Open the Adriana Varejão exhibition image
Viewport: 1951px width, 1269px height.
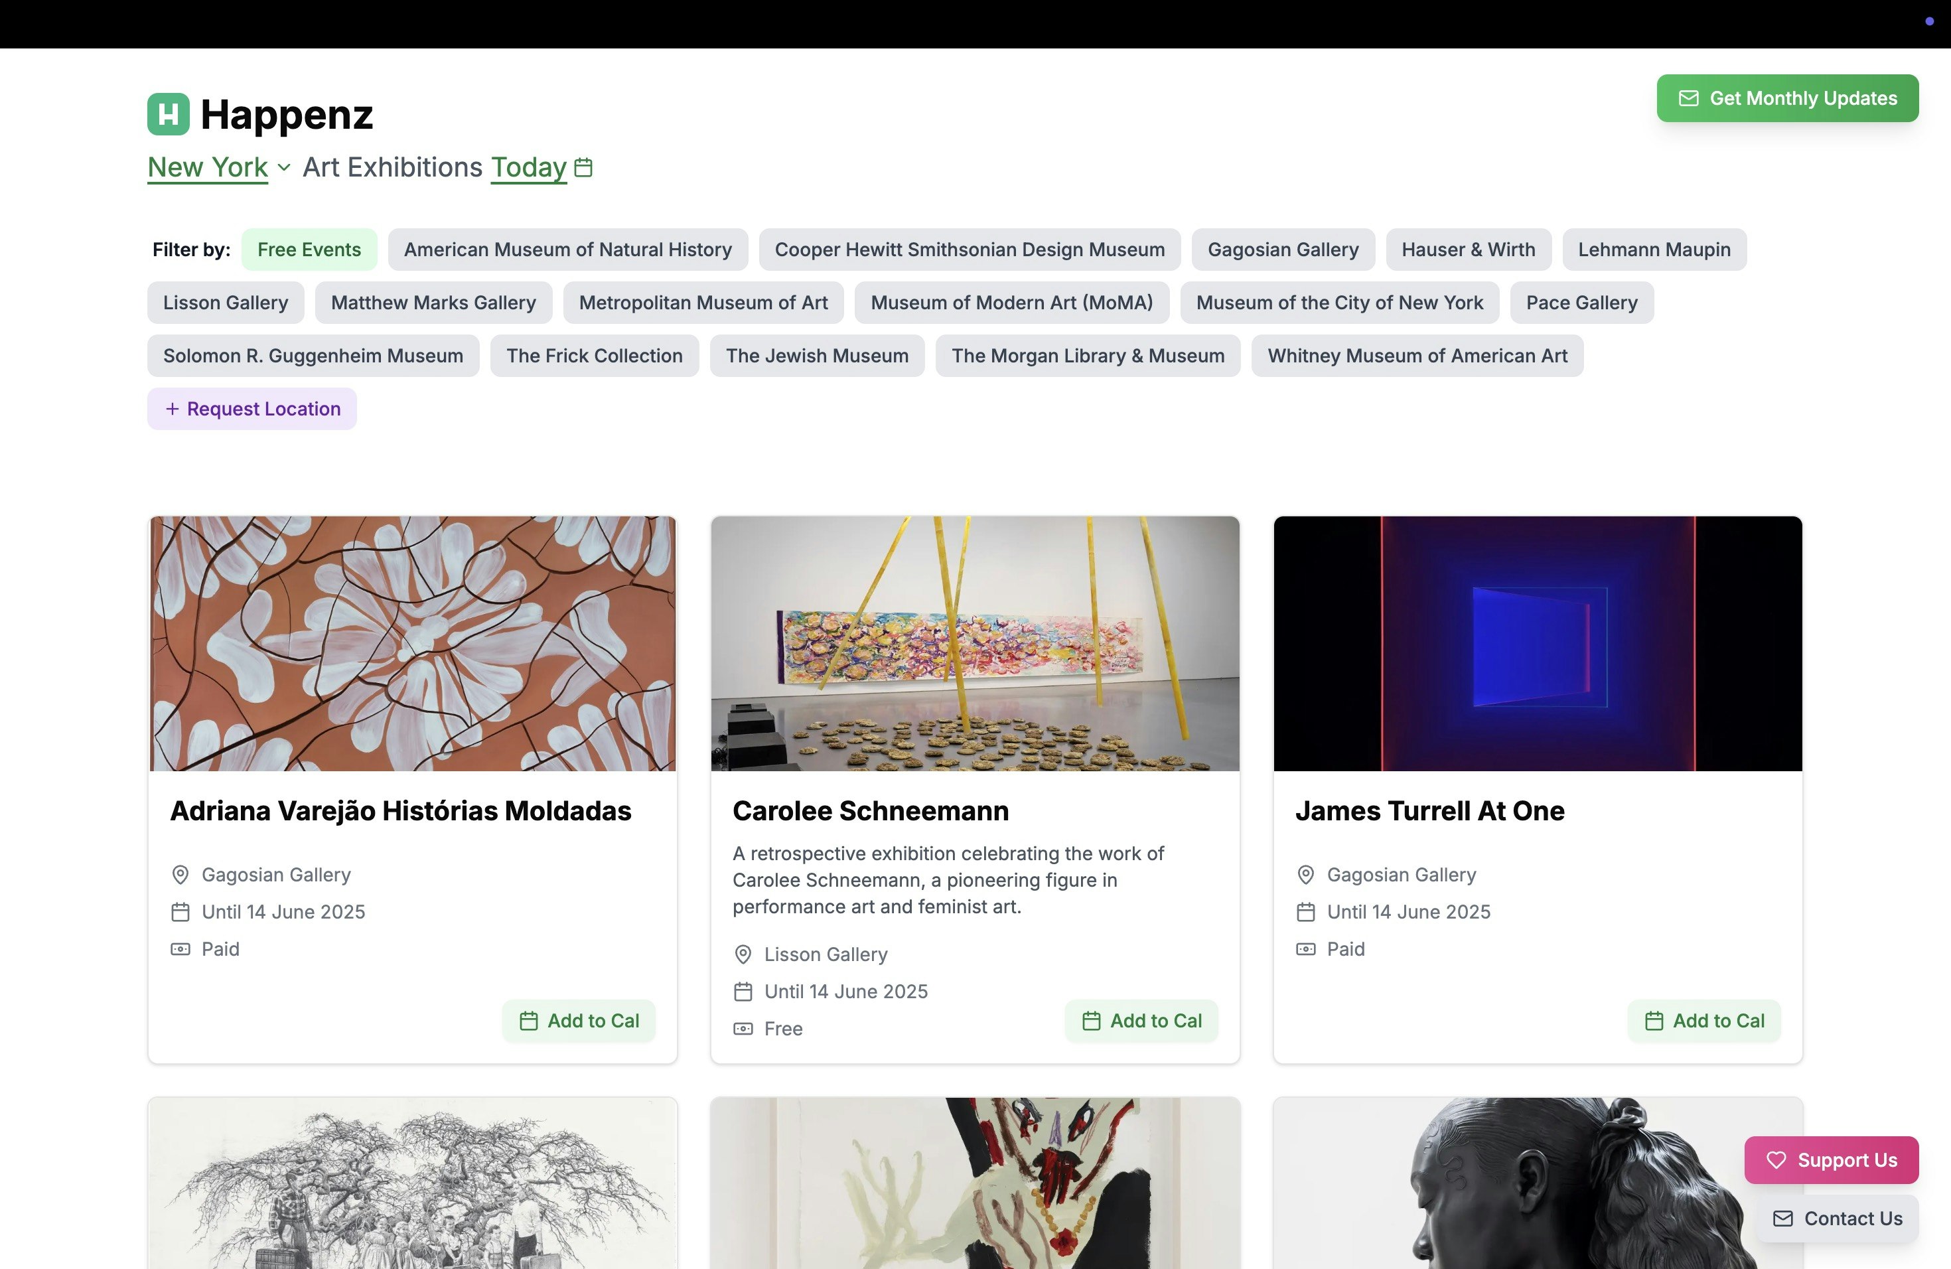[x=412, y=644]
